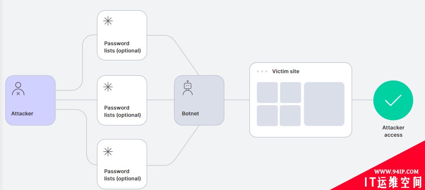The image size is (425, 190).
Task: Open the WWW.94IP.COM watermark link
Action: point(396,171)
